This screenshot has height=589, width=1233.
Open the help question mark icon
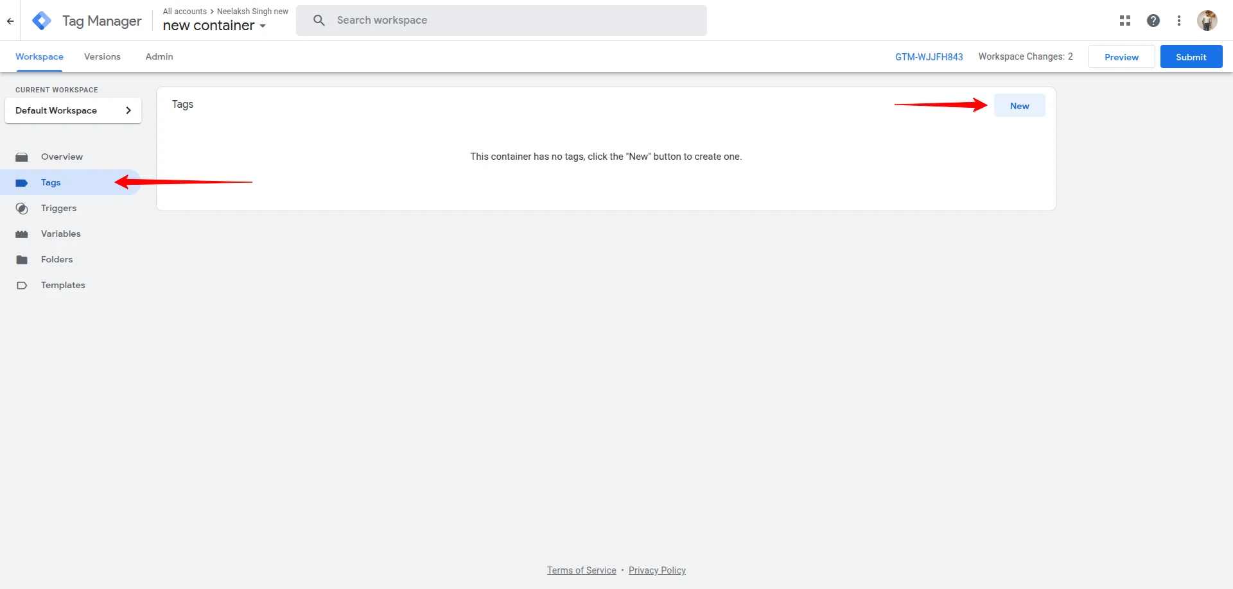pyautogui.click(x=1153, y=21)
